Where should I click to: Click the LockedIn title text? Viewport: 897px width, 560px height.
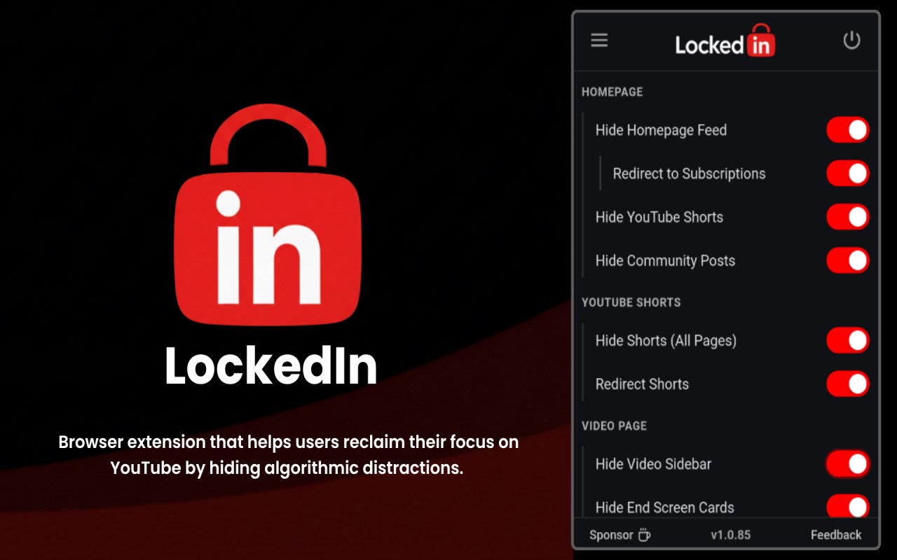271,366
